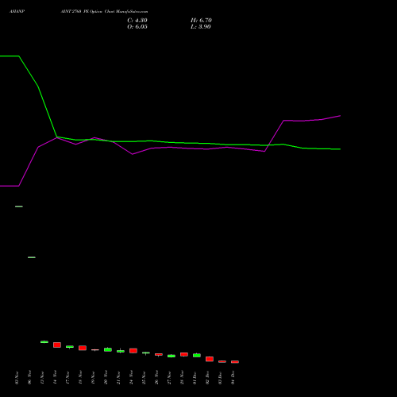Click the low price value L: 3.90
Screen dimensions: 397x397
(x=201, y=27)
